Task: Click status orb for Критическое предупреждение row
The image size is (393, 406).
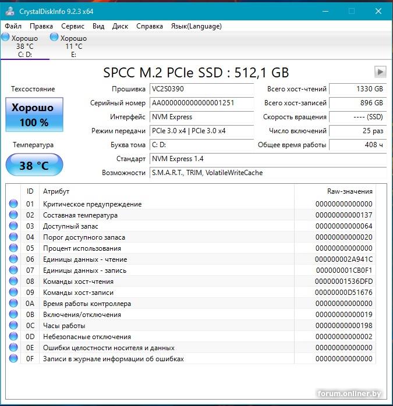Action: [x=13, y=204]
